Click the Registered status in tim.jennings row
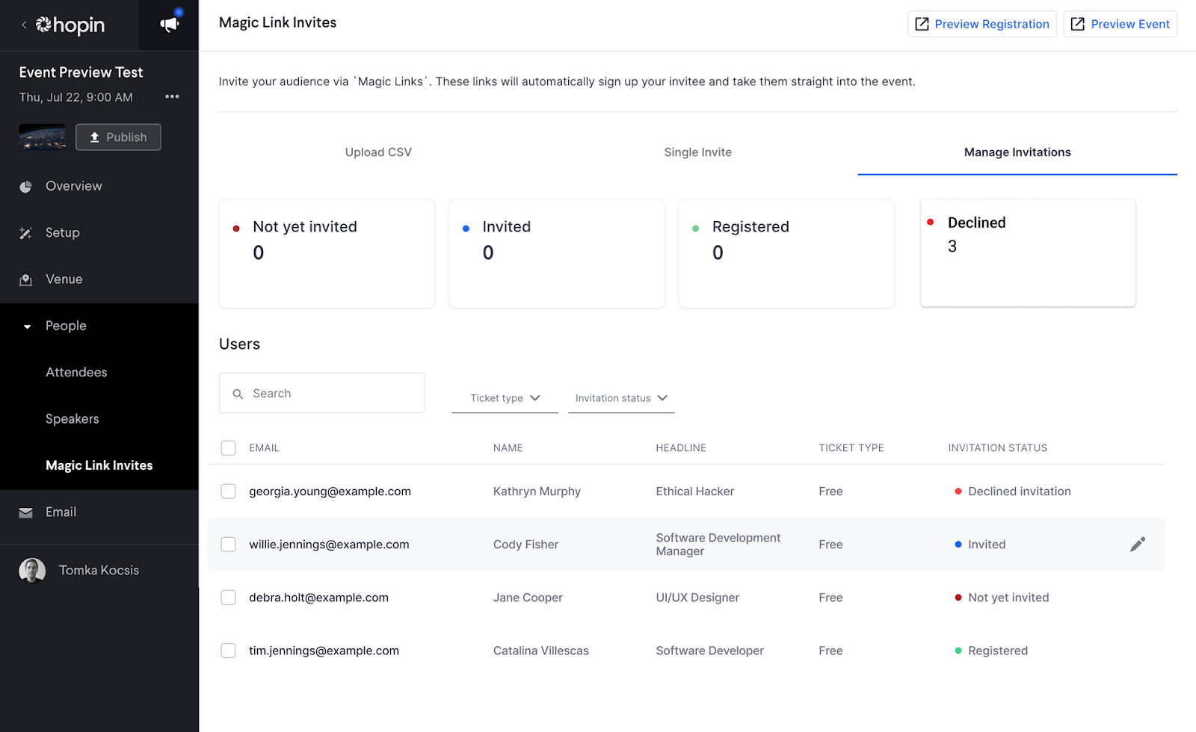This screenshot has width=1196, height=732. pyautogui.click(x=998, y=651)
